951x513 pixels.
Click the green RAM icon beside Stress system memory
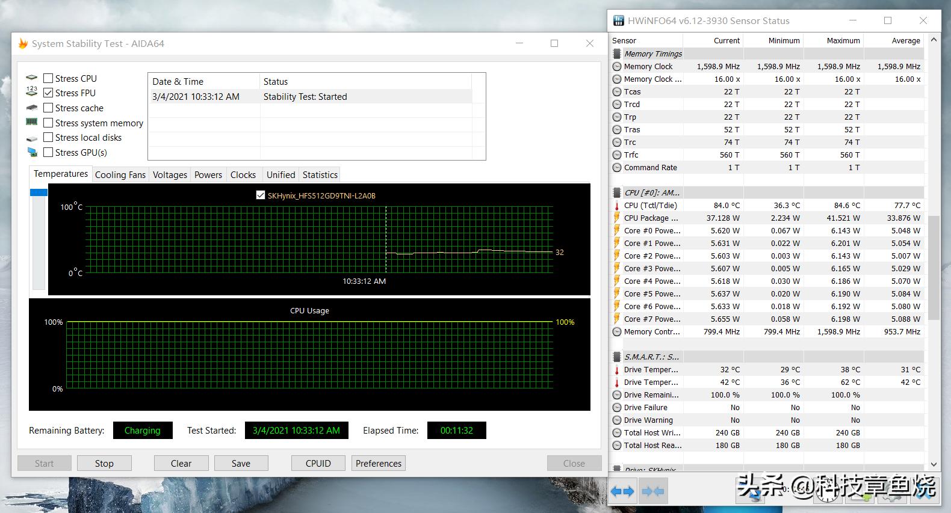click(x=32, y=122)
